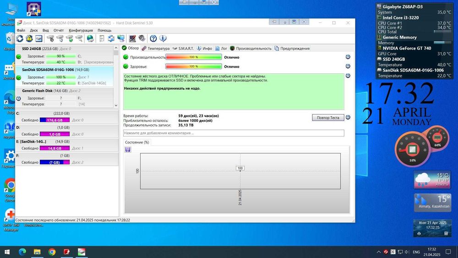Select Состояние (%) graph tab
The height and width of the screenshot is (258, 458).
point(137,143)
